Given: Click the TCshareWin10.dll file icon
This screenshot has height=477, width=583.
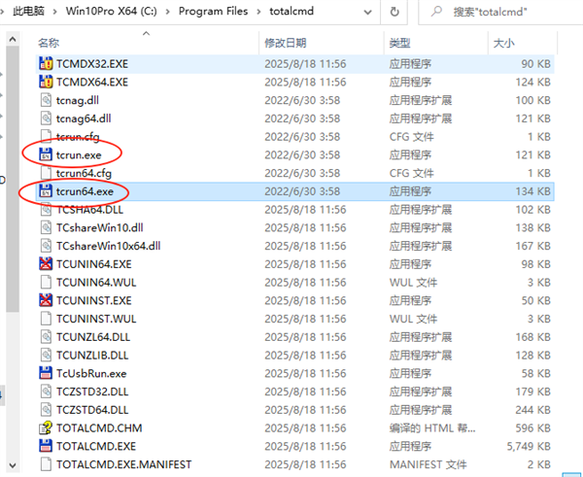Looking at the screenshot, I should coord(46,227).
